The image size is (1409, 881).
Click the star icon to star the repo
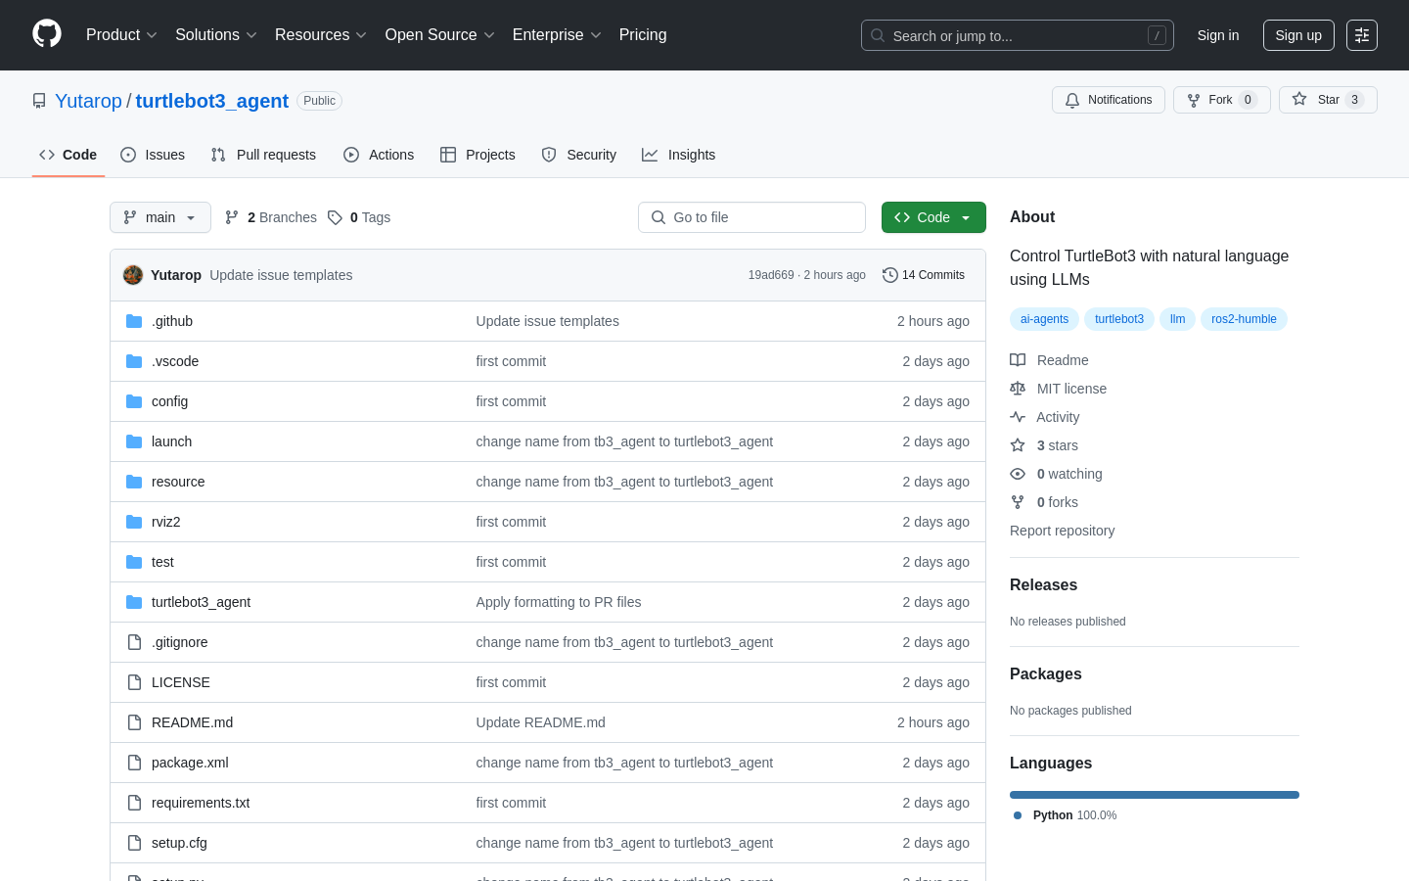point(1299,99)
